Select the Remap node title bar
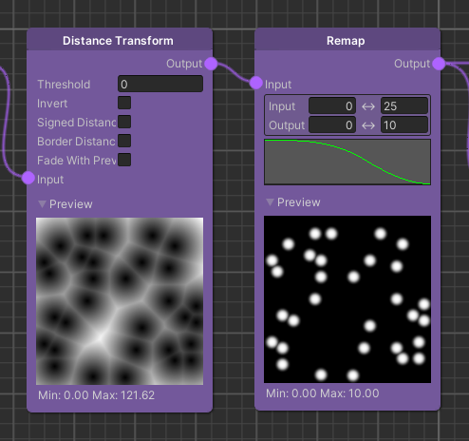This screenshot has width=469, height=441. (x=347, y=40)
